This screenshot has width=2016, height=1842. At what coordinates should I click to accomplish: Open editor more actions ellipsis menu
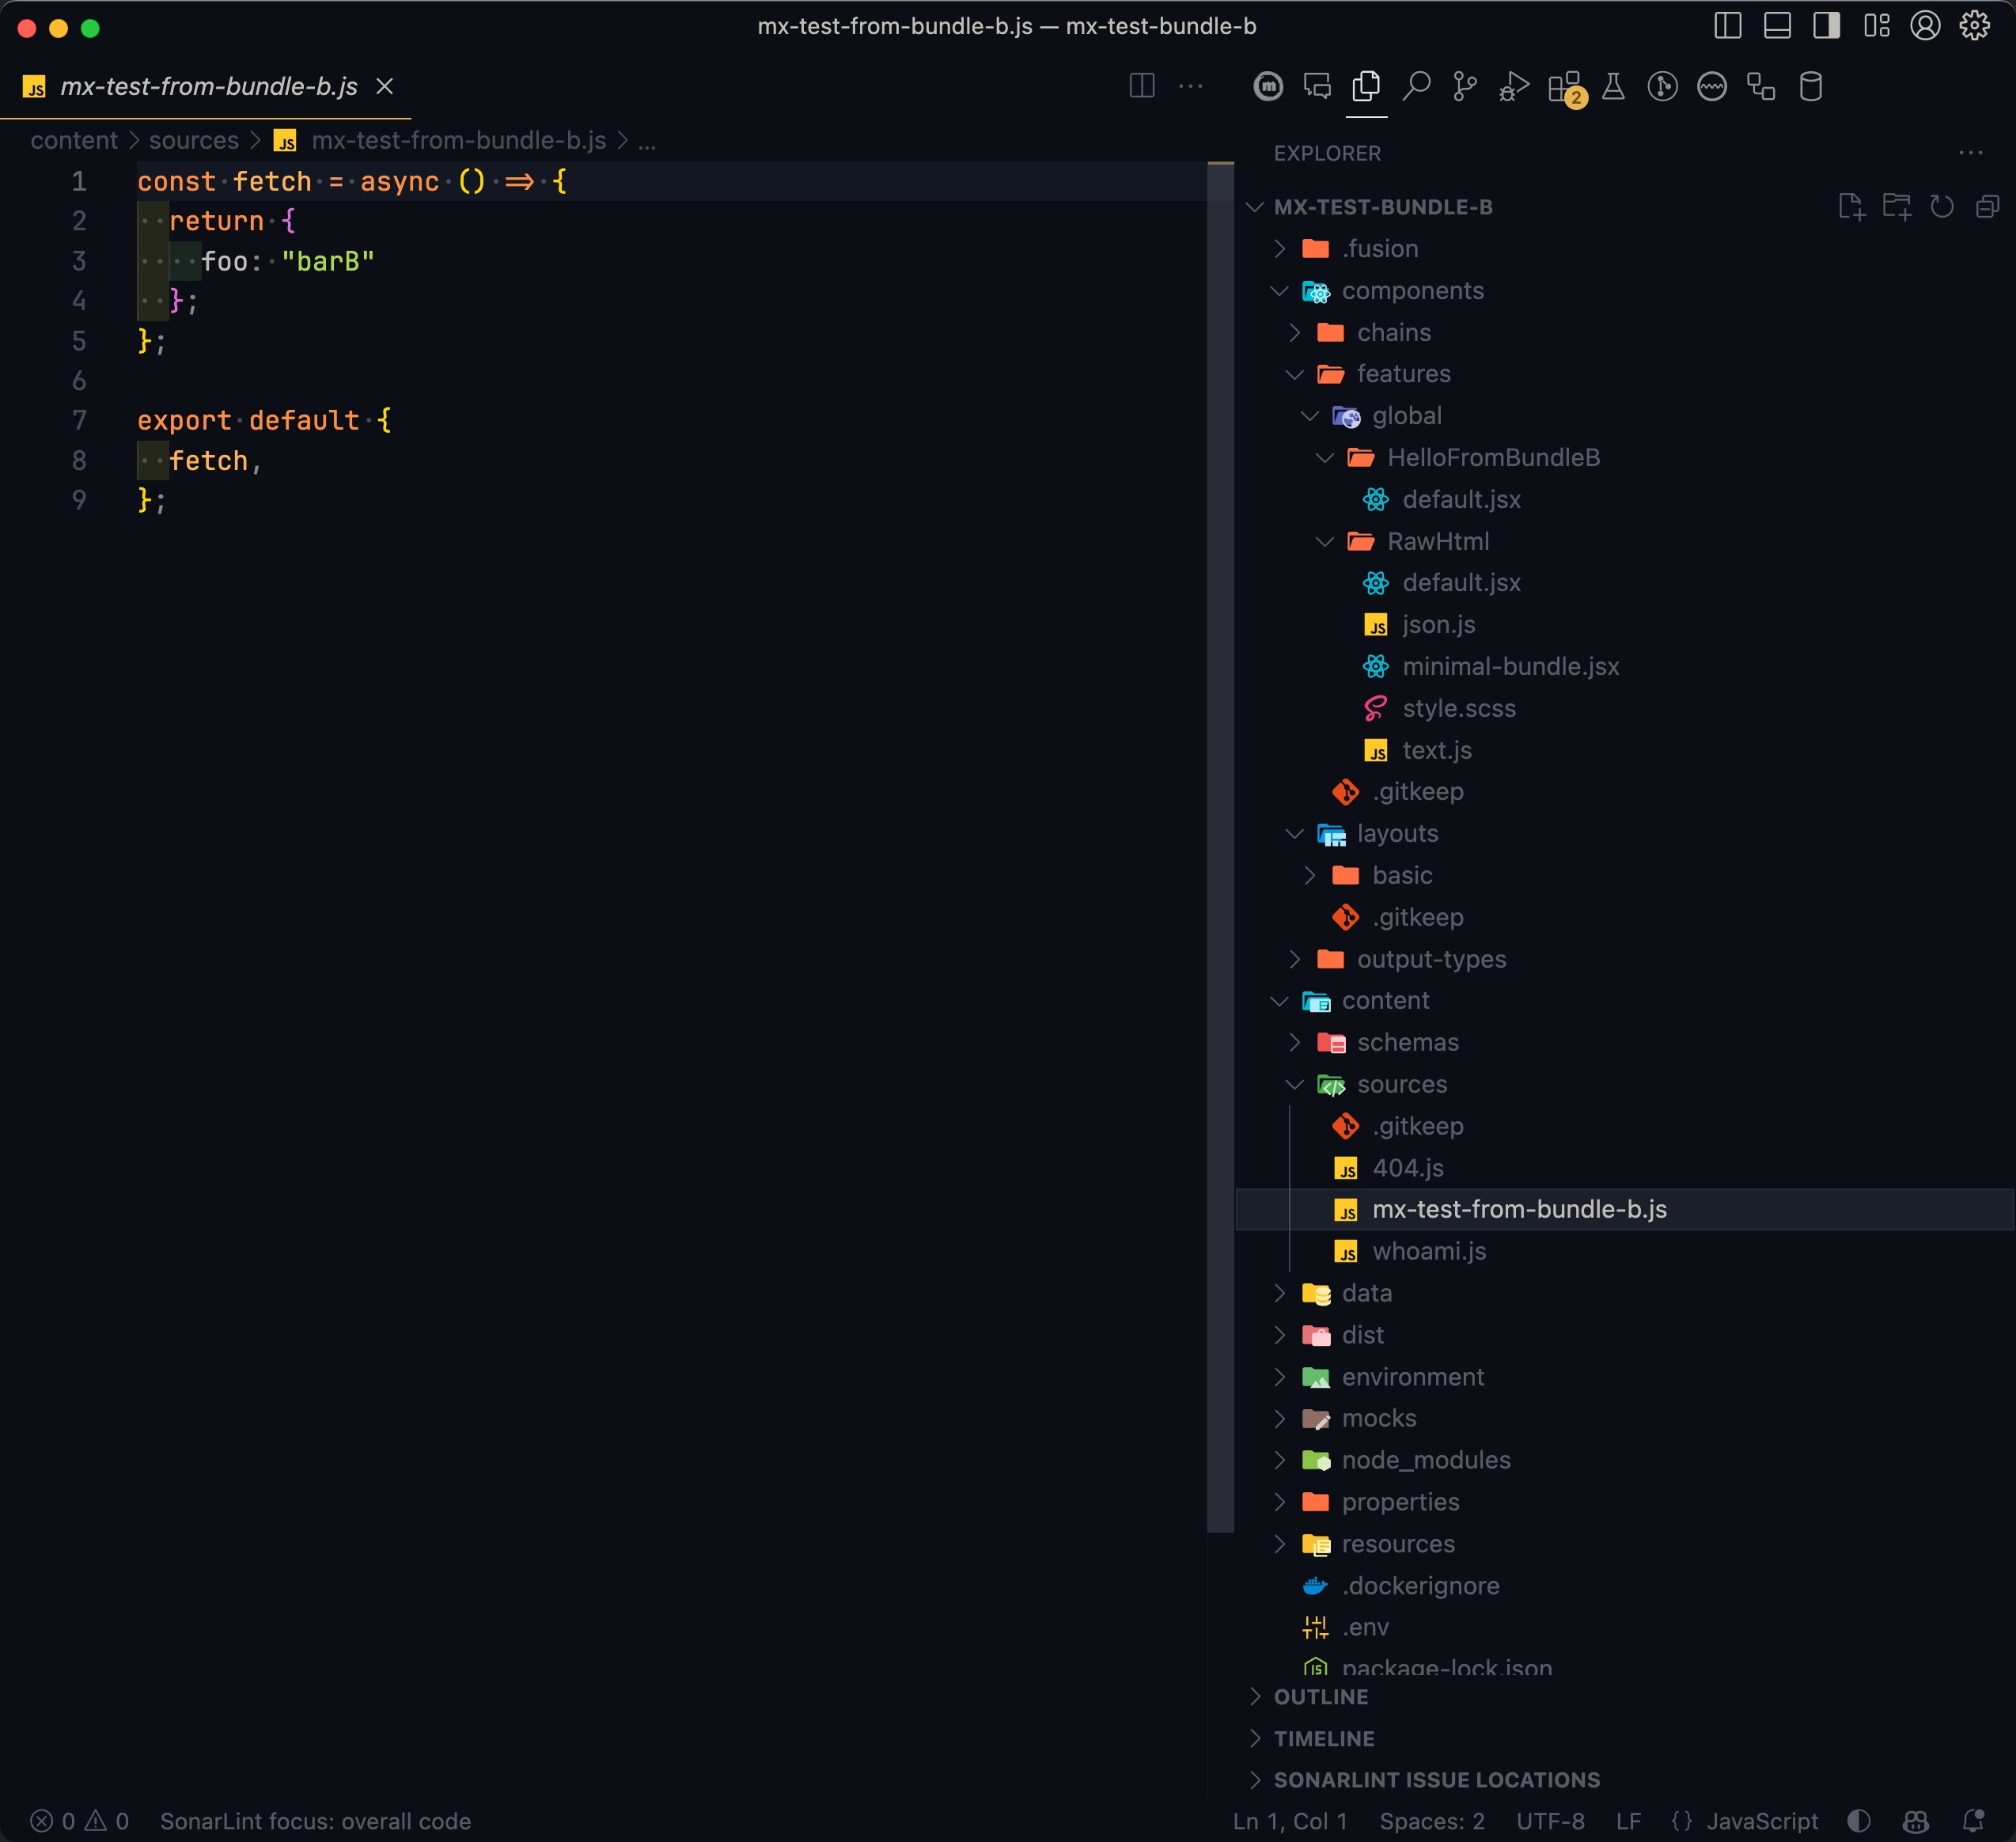pos(1190,86)
